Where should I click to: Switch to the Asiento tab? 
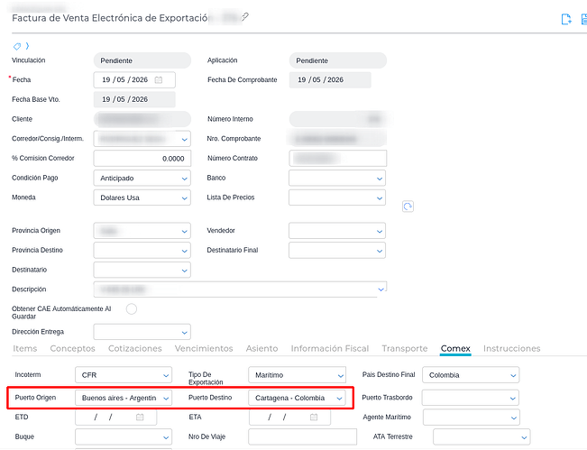tap(262, 348)
